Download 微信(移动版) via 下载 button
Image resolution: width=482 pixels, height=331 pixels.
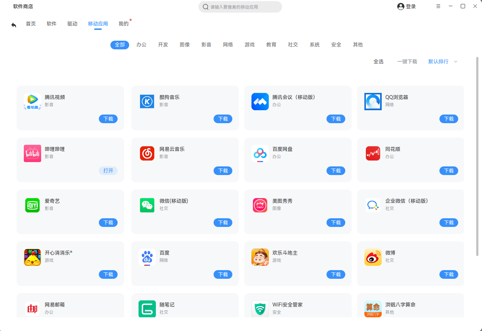223,223
